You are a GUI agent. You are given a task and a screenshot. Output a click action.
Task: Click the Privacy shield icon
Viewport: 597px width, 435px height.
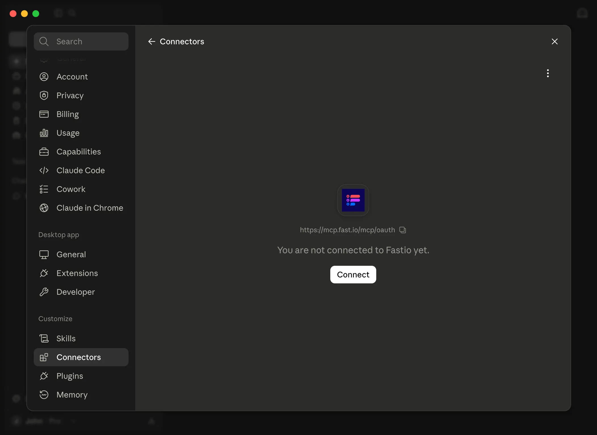click(x=44, y=95)
